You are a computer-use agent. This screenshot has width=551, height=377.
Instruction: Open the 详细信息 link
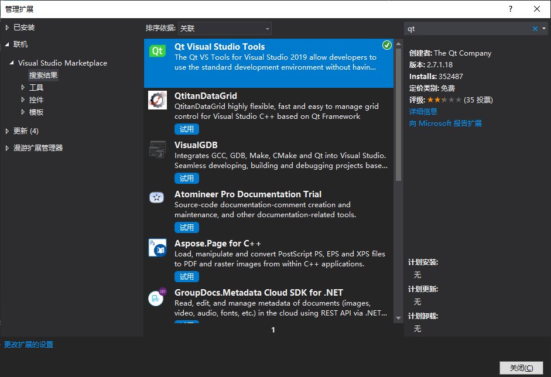(423, 112)
